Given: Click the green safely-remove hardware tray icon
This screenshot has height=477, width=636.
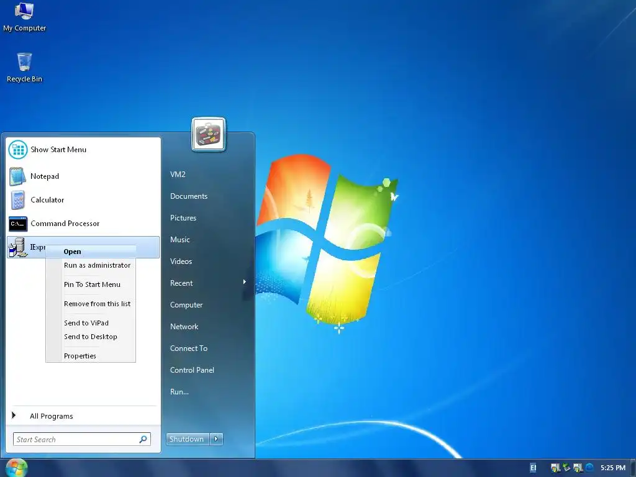Looking at the screenshot, I should pyautogui.click(x=566, y=468).
